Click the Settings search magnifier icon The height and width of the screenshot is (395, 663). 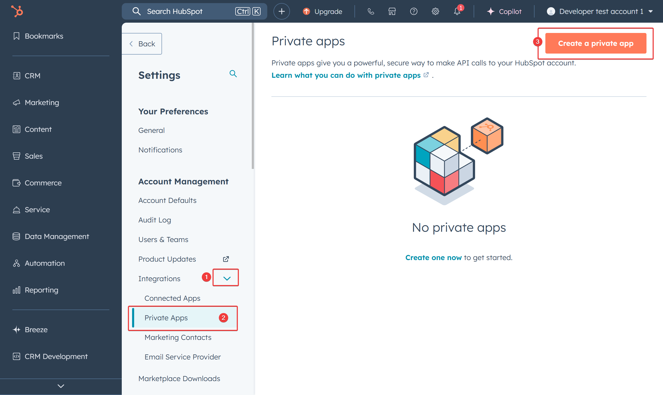[233, 73]
